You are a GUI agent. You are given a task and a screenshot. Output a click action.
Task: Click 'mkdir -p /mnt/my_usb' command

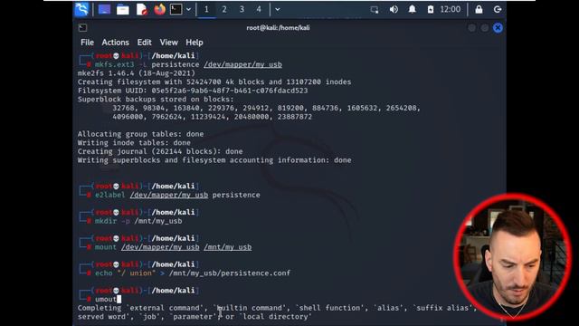[138, 221]
